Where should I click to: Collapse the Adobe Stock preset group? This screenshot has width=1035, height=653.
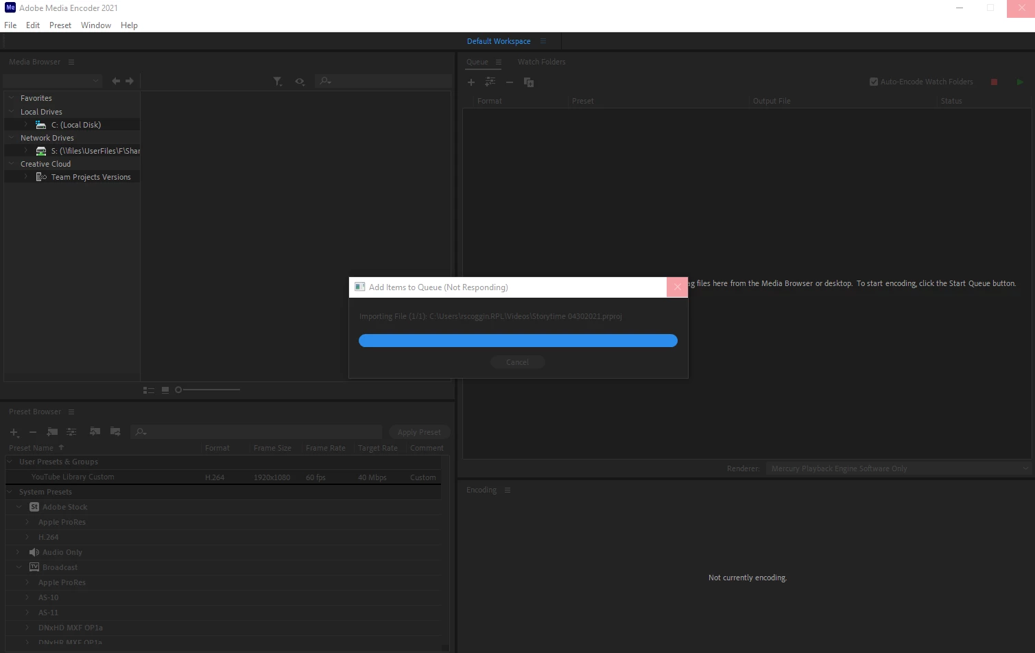click(x=19, y=507)
